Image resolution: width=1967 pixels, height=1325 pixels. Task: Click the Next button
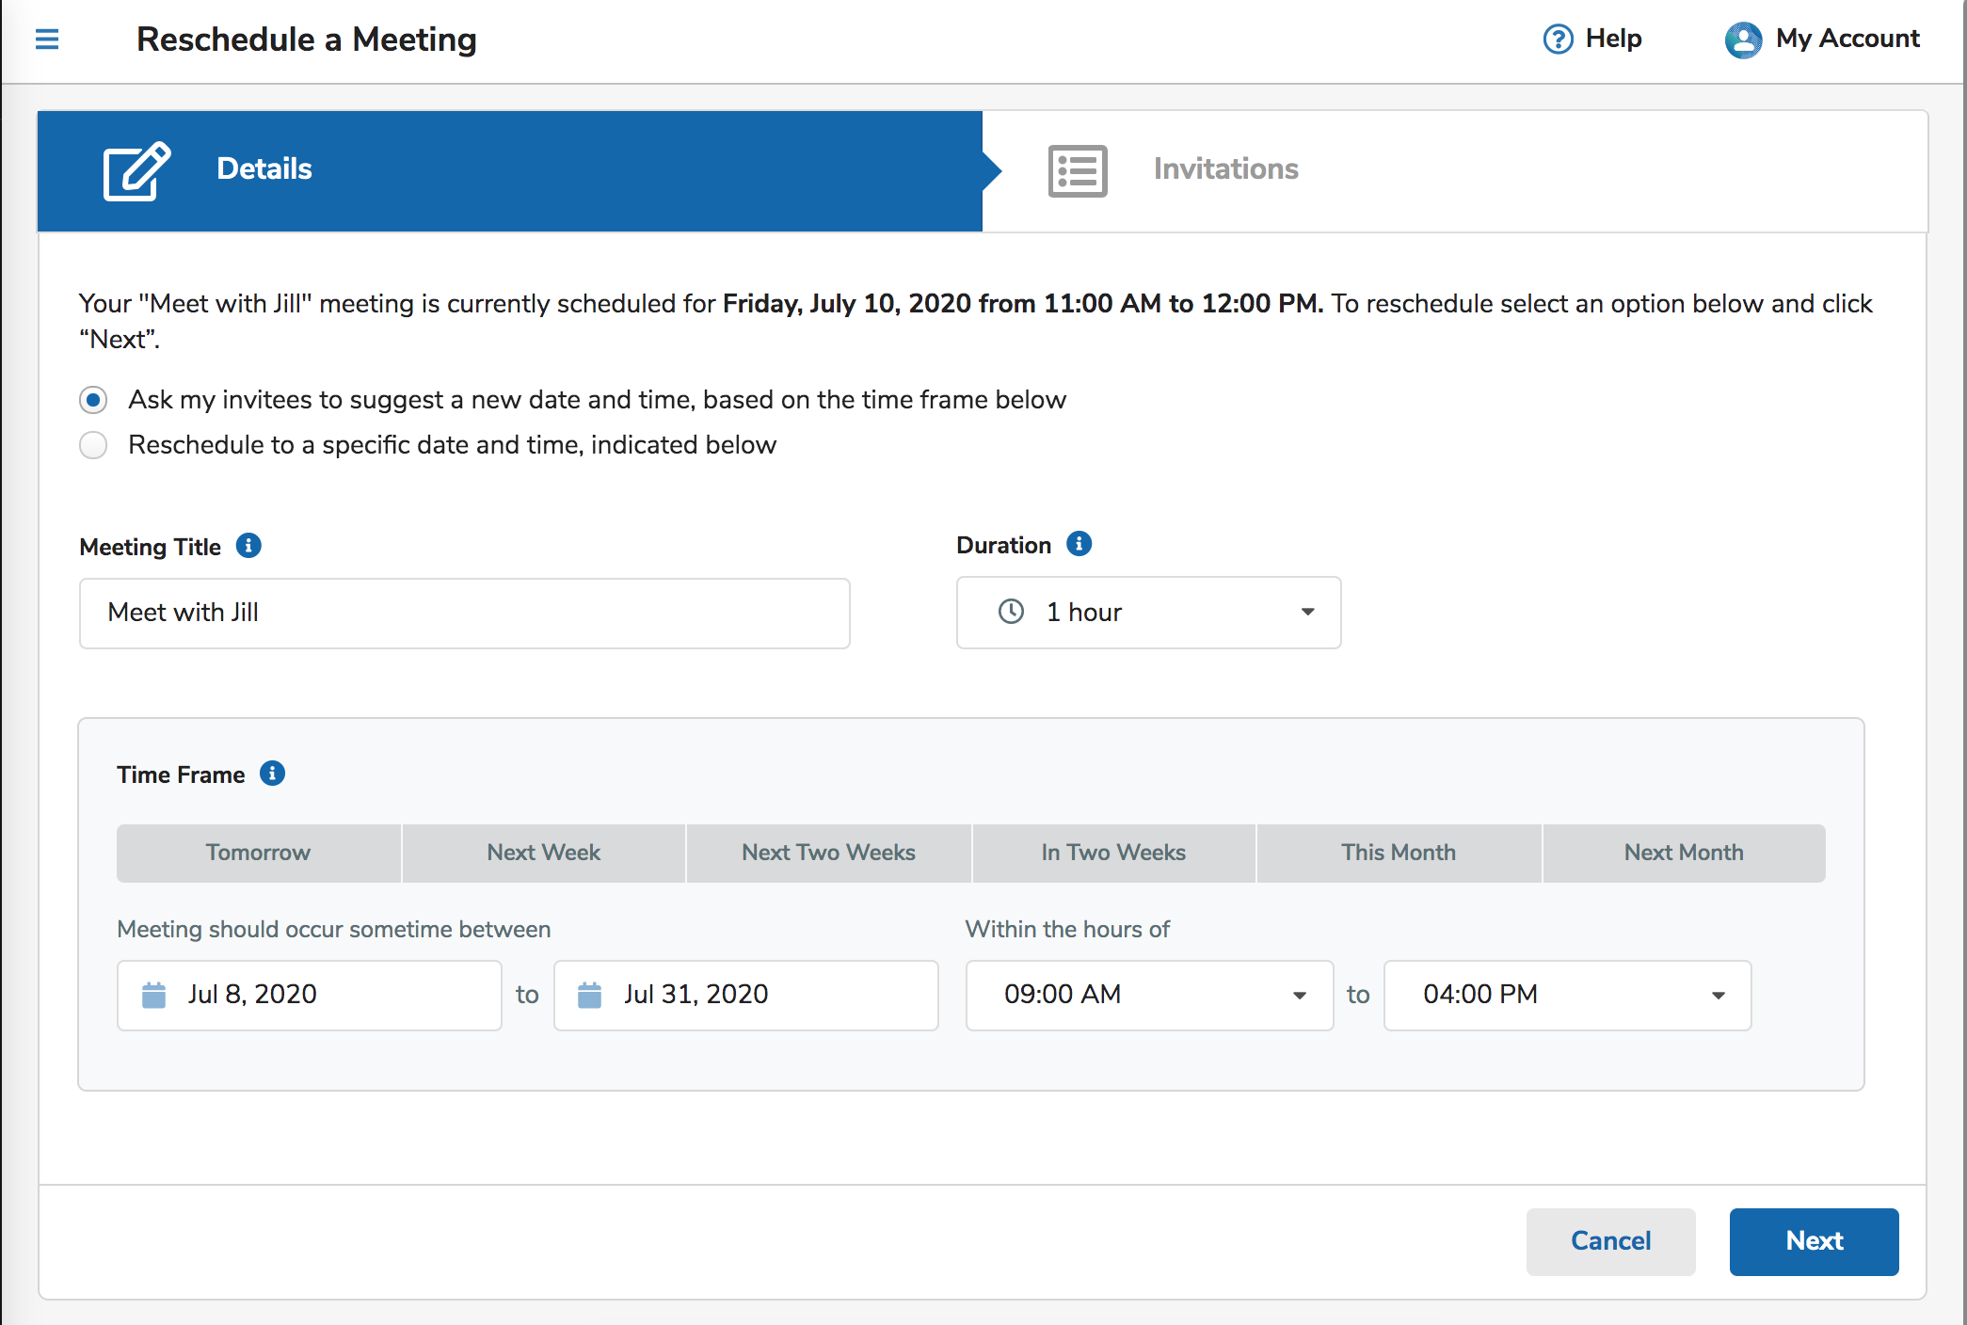1815,1241
